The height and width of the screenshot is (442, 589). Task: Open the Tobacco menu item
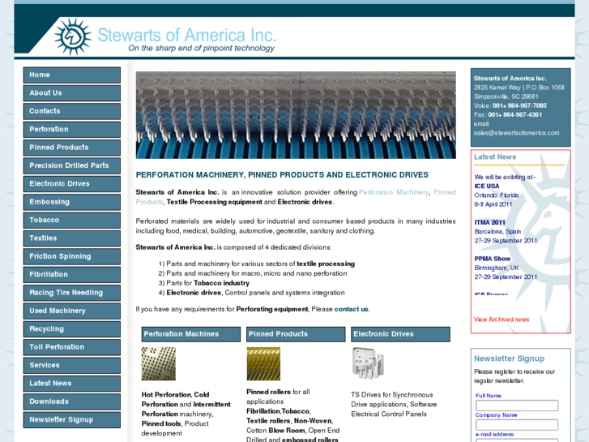click(72, 220)
